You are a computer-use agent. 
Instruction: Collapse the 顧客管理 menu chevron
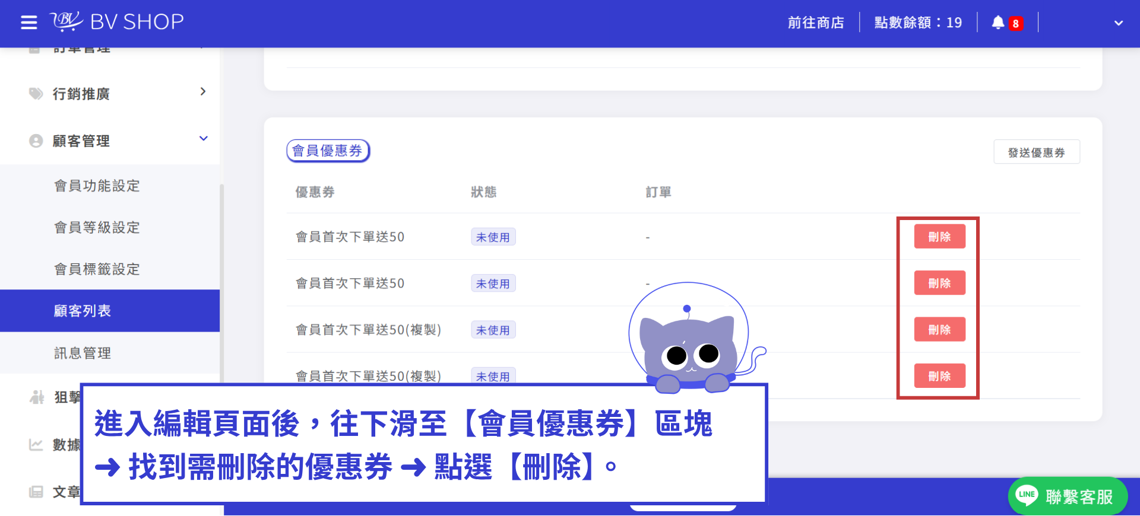click(203, 139)
